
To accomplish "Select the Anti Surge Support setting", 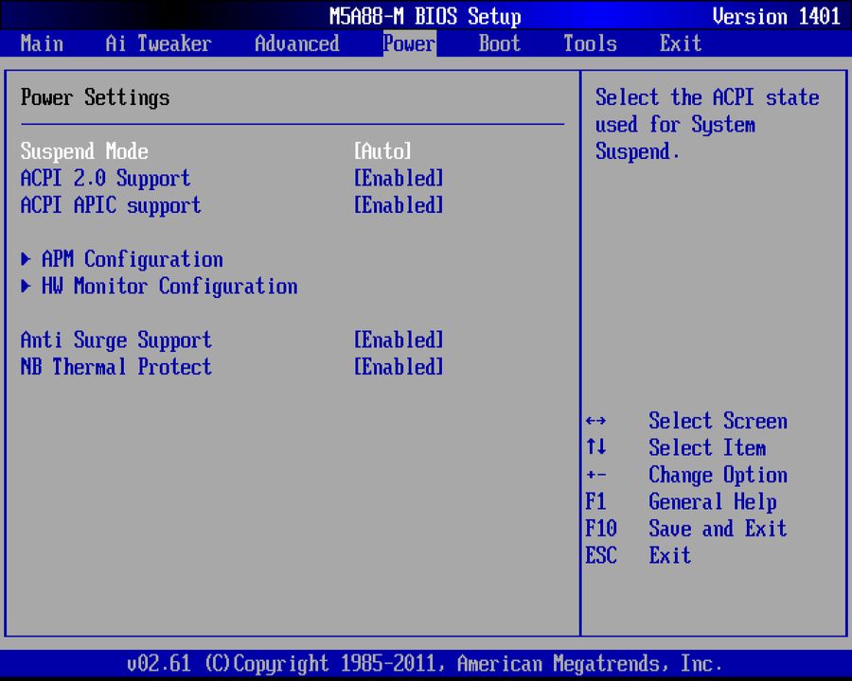I will [116, 340].
